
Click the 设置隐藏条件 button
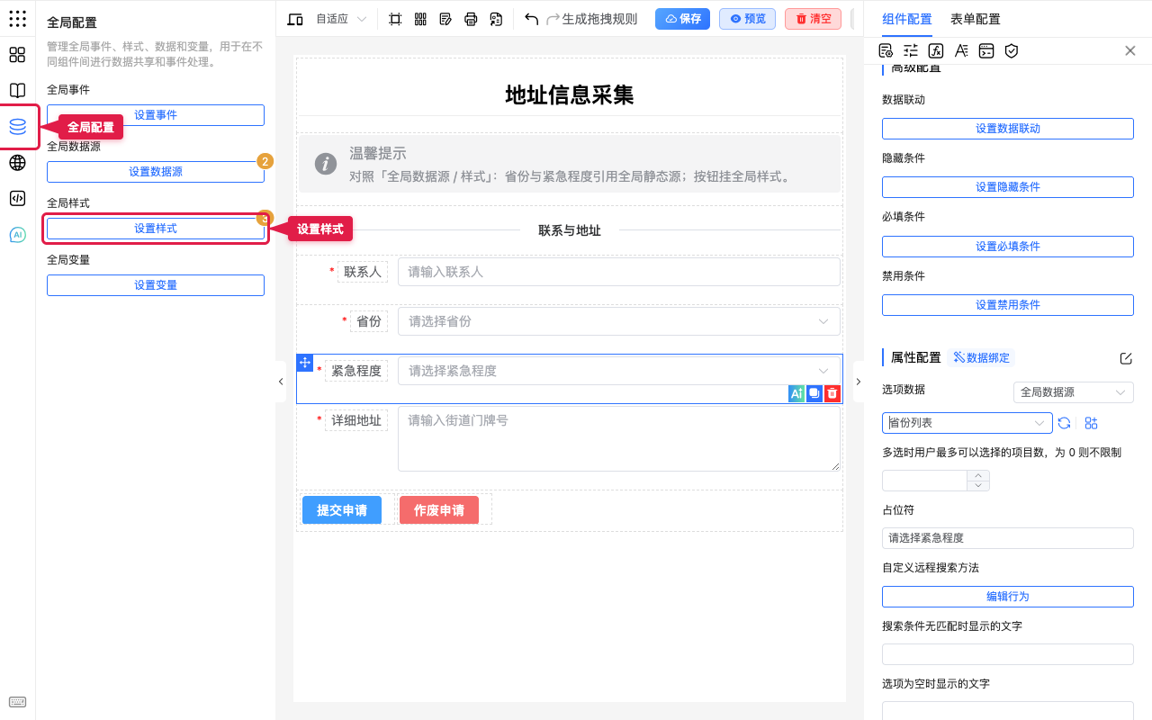coord(1008,187)
